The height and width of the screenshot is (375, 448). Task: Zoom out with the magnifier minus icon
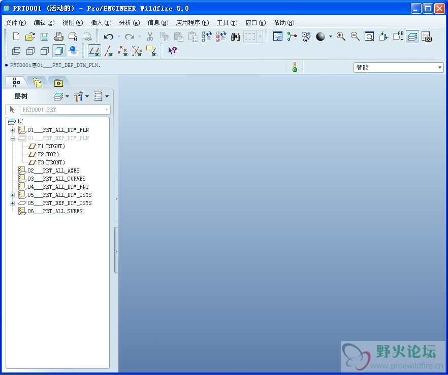pos(355,37)
